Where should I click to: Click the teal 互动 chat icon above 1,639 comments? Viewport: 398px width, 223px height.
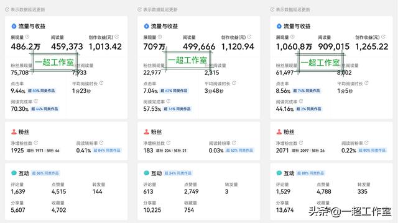tap(14, 173)
